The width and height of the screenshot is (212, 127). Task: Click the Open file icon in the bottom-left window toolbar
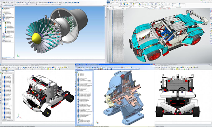coord(3,67)
